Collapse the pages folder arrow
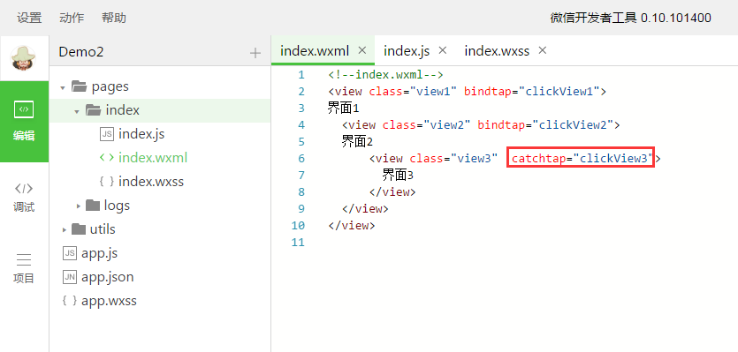Screen dimensions: 738x352 (63, 87)
